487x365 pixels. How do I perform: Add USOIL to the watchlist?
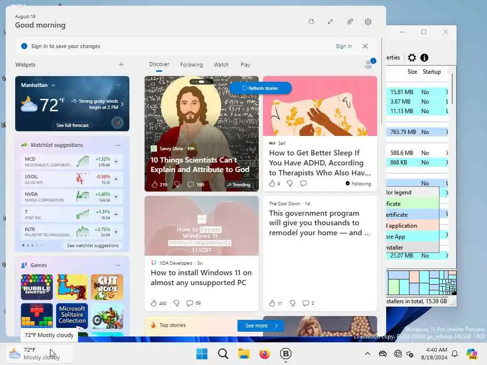tap(116, 179)
